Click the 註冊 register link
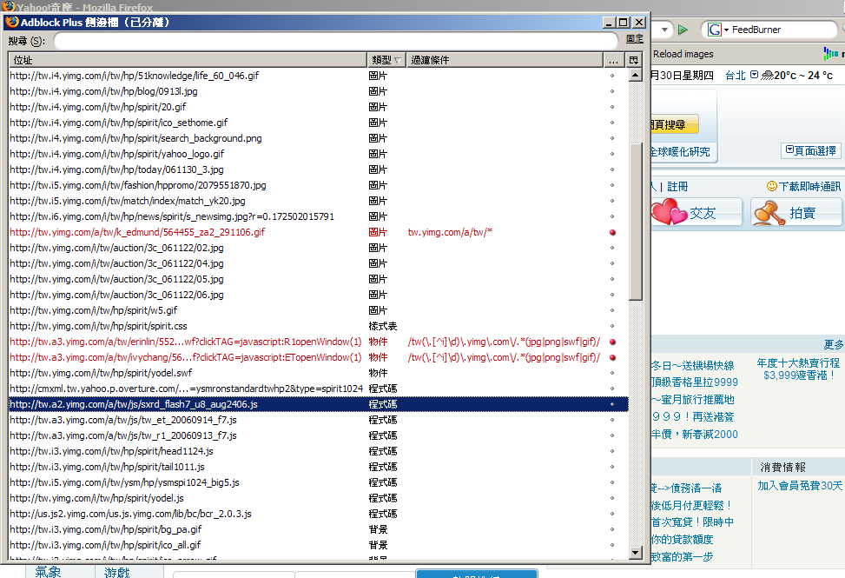 pos(677,186)
